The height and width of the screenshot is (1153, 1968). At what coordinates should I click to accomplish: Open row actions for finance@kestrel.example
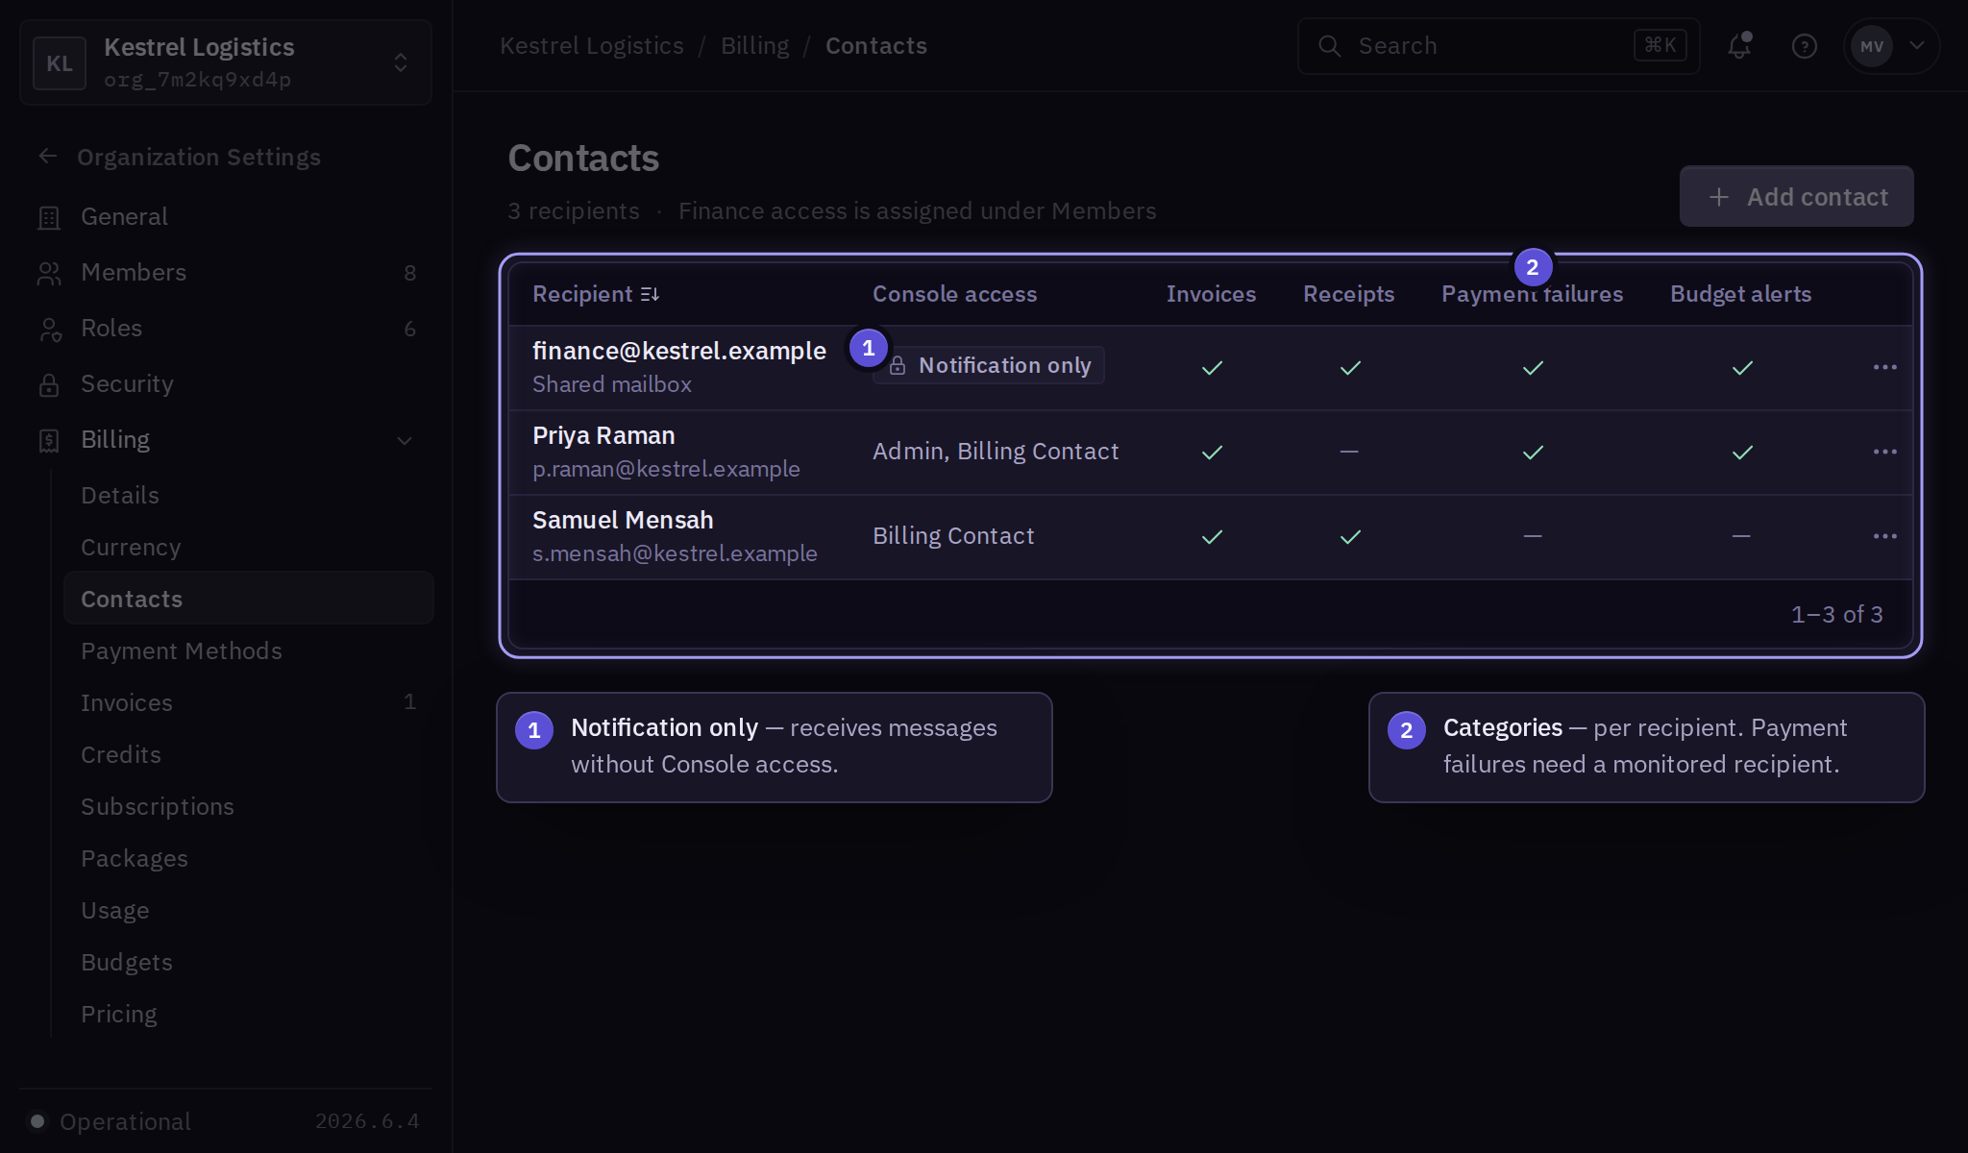tap(1884, 367)
